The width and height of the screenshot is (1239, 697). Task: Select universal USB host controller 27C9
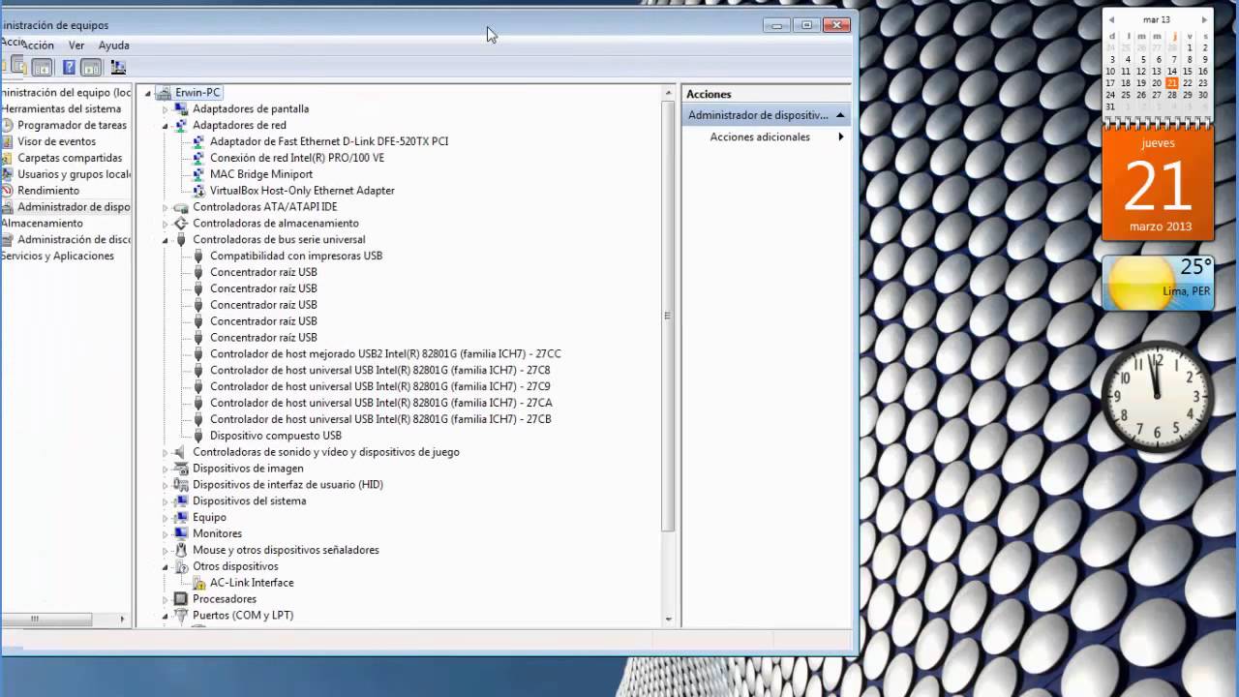coord(379,386)
